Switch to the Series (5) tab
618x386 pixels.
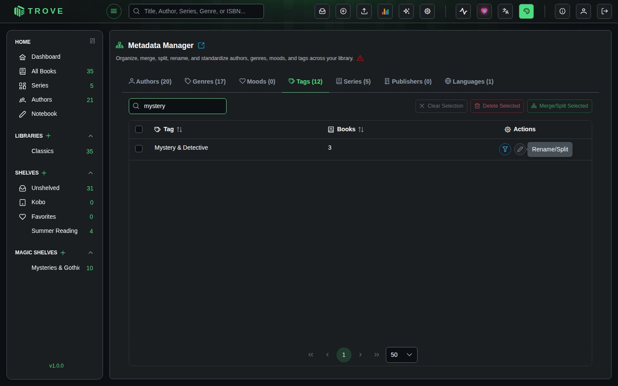[353, 81]
